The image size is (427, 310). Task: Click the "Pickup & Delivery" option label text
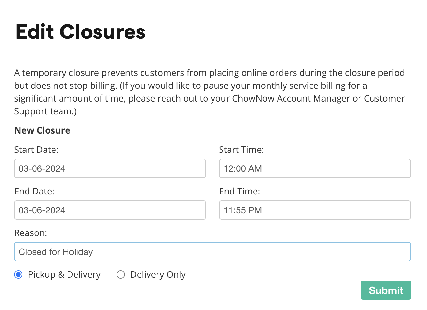click(x=64, y=275)
